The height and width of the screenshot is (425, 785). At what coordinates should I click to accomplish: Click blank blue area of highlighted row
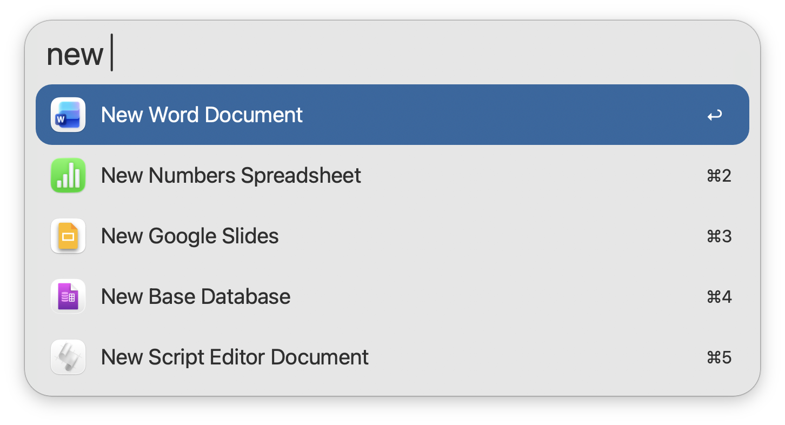487,115
